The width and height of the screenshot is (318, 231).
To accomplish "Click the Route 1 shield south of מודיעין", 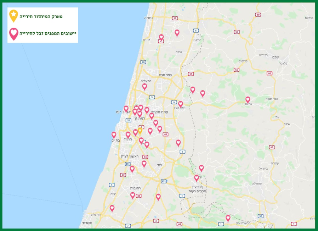I will point(182,196).
